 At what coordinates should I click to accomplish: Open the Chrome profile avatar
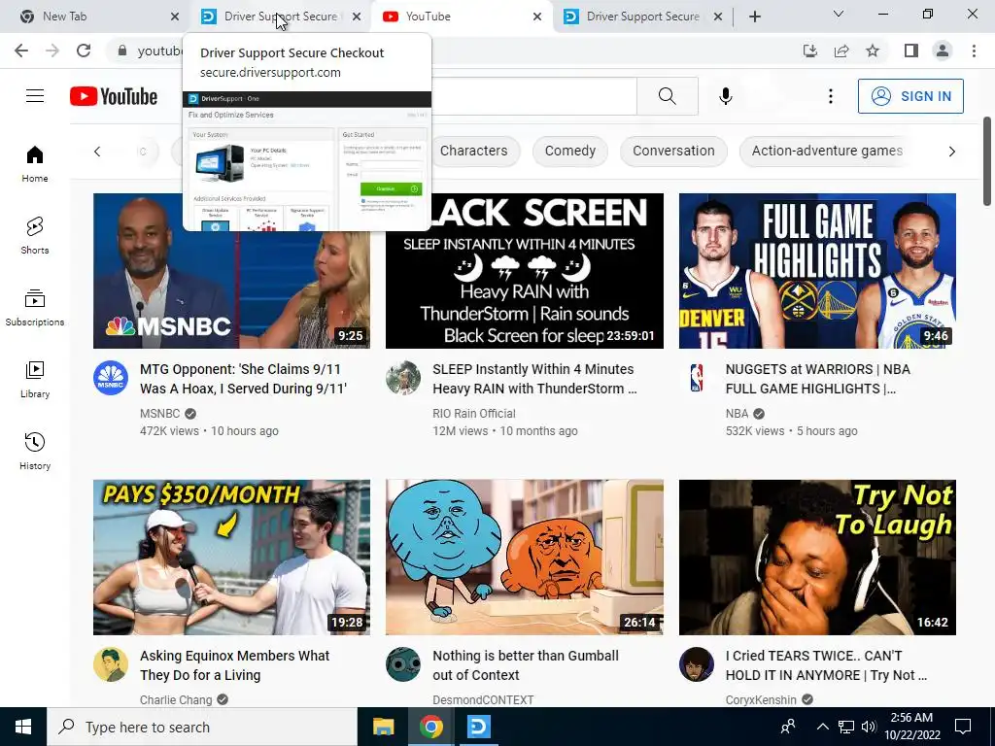[x=943, y=51]
